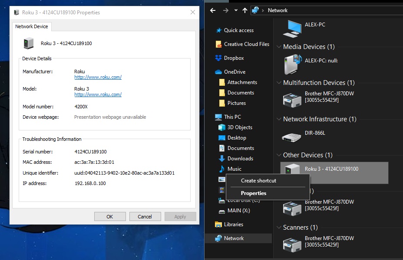Click the unique identifier uuid value

(x=124, y=173)
